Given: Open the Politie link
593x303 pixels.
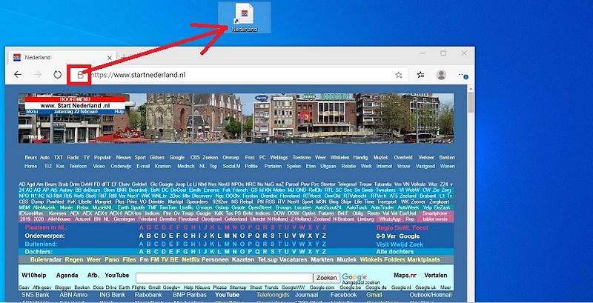Looking at the screenshot, I should (251, 166).
